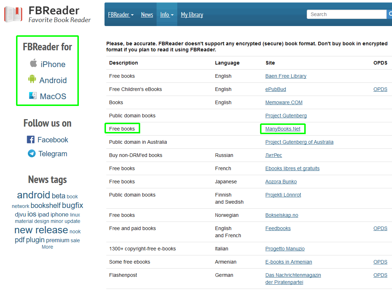Expand the Info dropdown menu
Screen dimensions: 392x290
pos(167,15)
